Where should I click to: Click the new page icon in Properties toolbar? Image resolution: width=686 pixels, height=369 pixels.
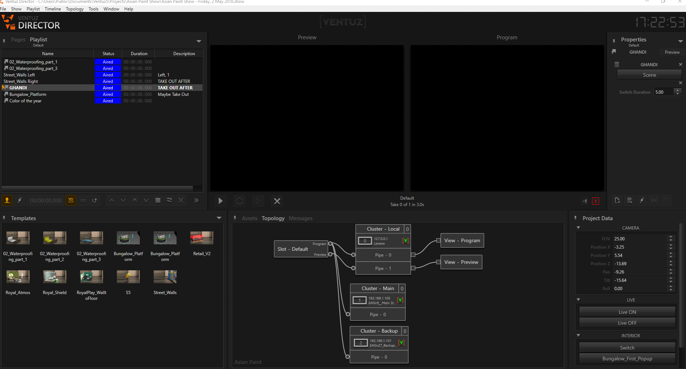point(617,201)
